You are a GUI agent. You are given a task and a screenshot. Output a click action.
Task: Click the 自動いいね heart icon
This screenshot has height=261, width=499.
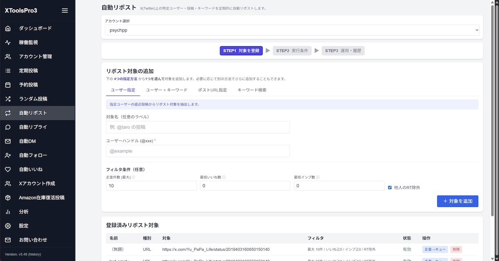8,169
